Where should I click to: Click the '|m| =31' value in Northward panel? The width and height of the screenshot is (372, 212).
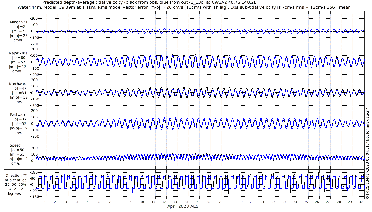click(x=19, y=93)
